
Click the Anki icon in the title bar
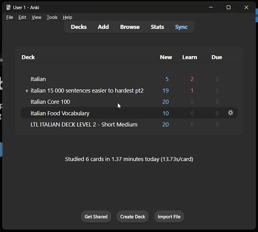(8, 7)
